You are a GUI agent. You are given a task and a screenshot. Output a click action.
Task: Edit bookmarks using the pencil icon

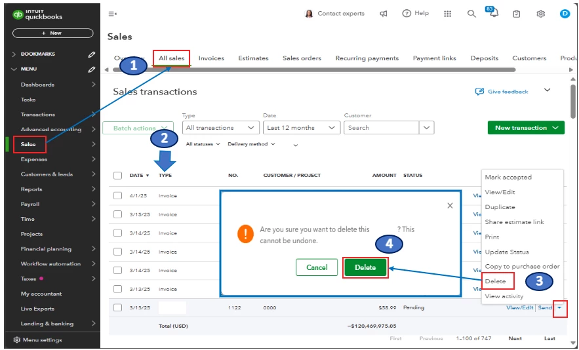pyautogui.click(x=92, y=54)
